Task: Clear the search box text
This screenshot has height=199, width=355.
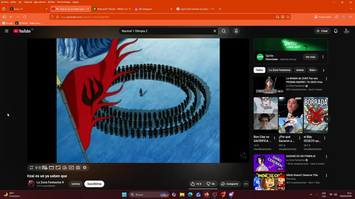Action: (x=215, y=31)
